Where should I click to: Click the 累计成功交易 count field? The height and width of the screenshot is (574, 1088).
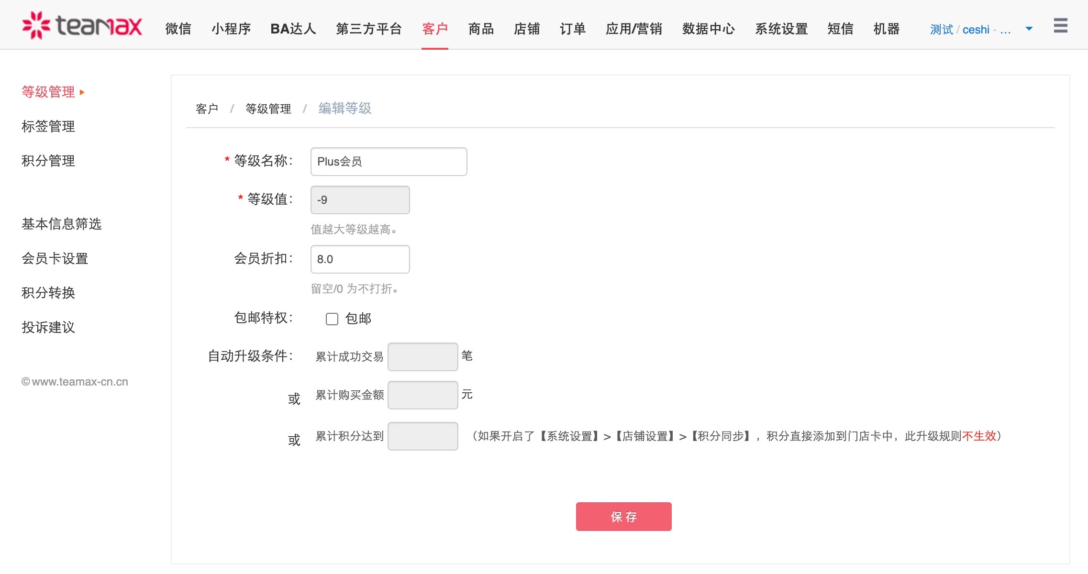(422, 357)
